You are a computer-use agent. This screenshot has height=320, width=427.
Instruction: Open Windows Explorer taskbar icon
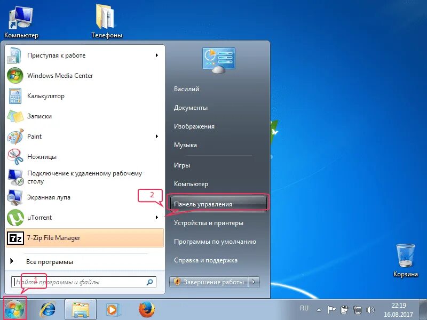[81, 310]
